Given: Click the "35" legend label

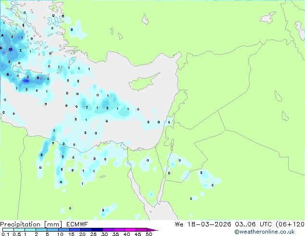Looking at the screenshot, I should tap(115, 234).
